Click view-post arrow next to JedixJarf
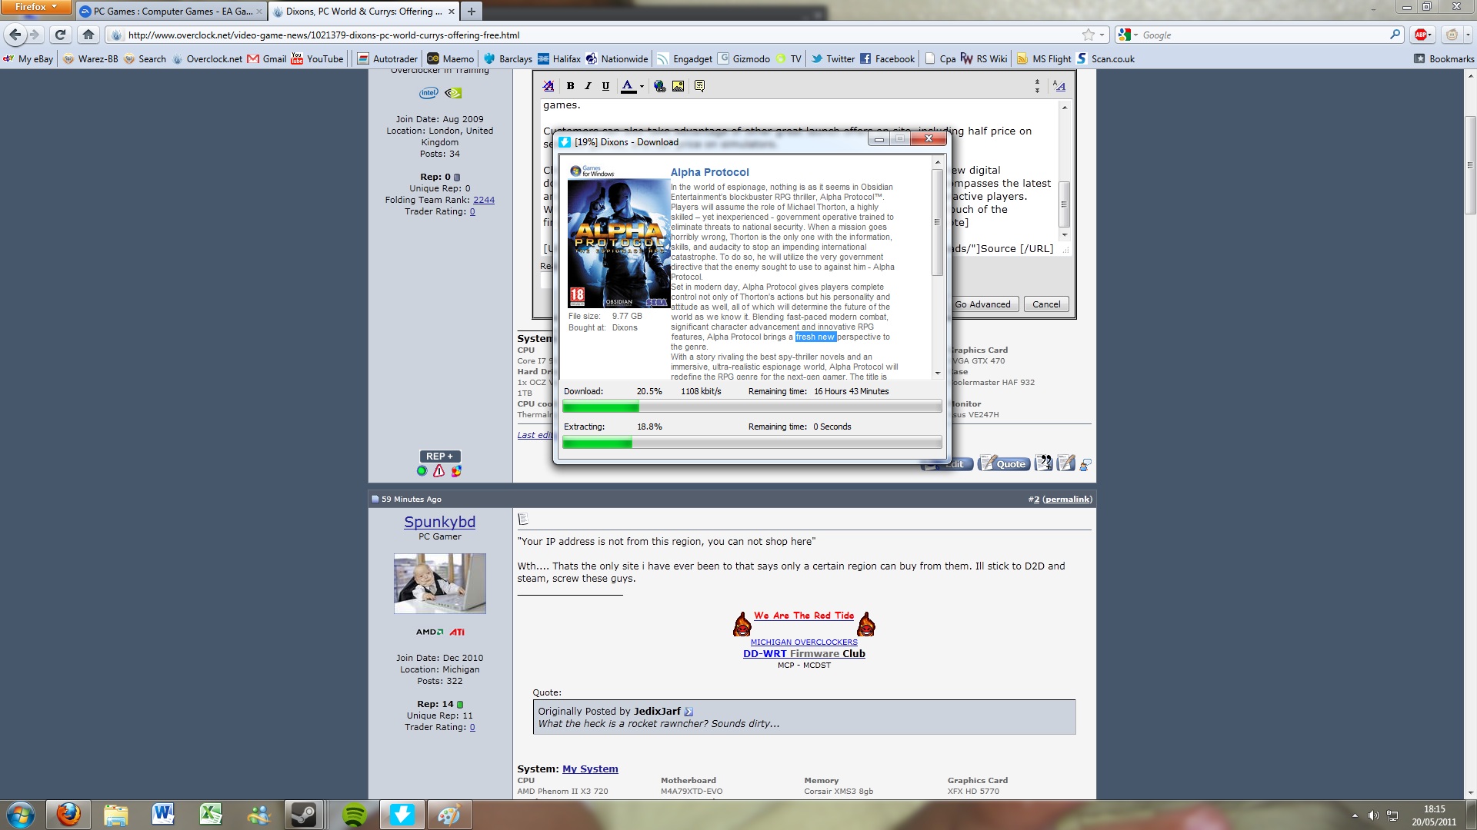Viewport: 1477px width, 830px height. click(x=688, y=712)
